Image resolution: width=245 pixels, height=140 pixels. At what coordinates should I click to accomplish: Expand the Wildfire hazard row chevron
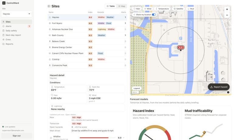pos(124,138)
